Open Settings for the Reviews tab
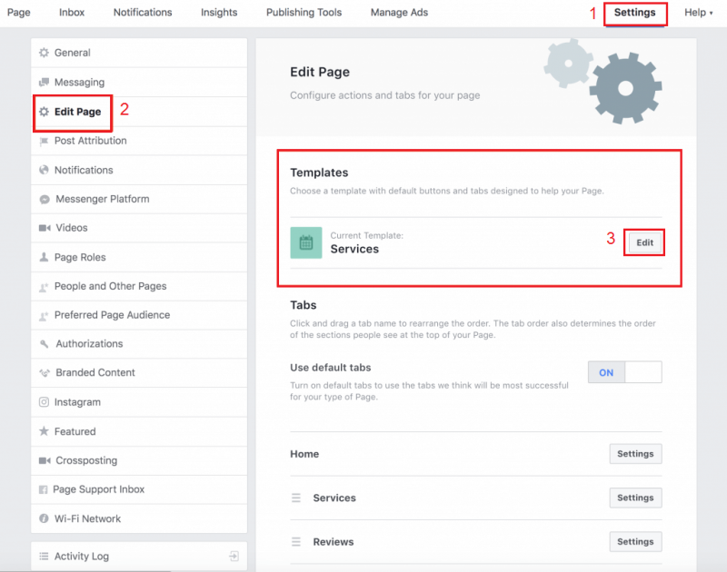727x572 pixels. click(635, 541)
